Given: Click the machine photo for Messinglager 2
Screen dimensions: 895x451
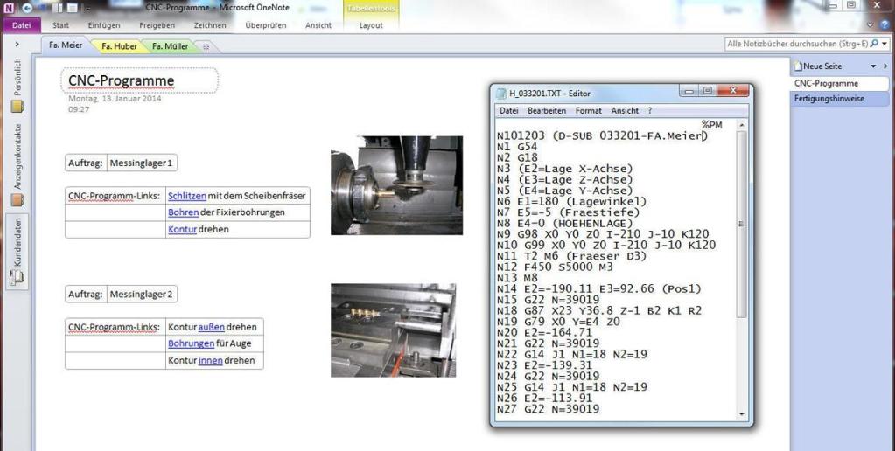Looking at the screenshot, I should [x=394, y=330].
